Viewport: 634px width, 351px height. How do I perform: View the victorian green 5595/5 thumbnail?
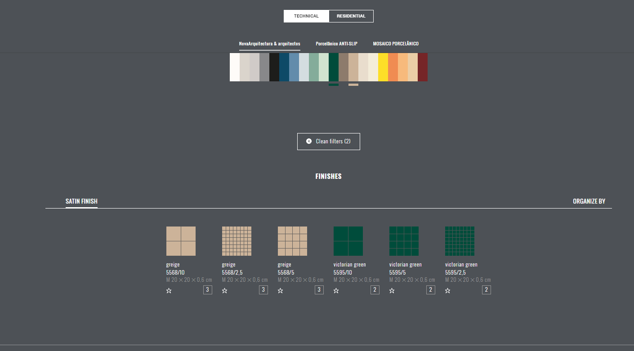404,241
